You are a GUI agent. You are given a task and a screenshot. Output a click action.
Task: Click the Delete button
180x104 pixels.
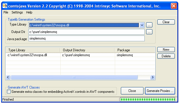(x=166, y=56)
